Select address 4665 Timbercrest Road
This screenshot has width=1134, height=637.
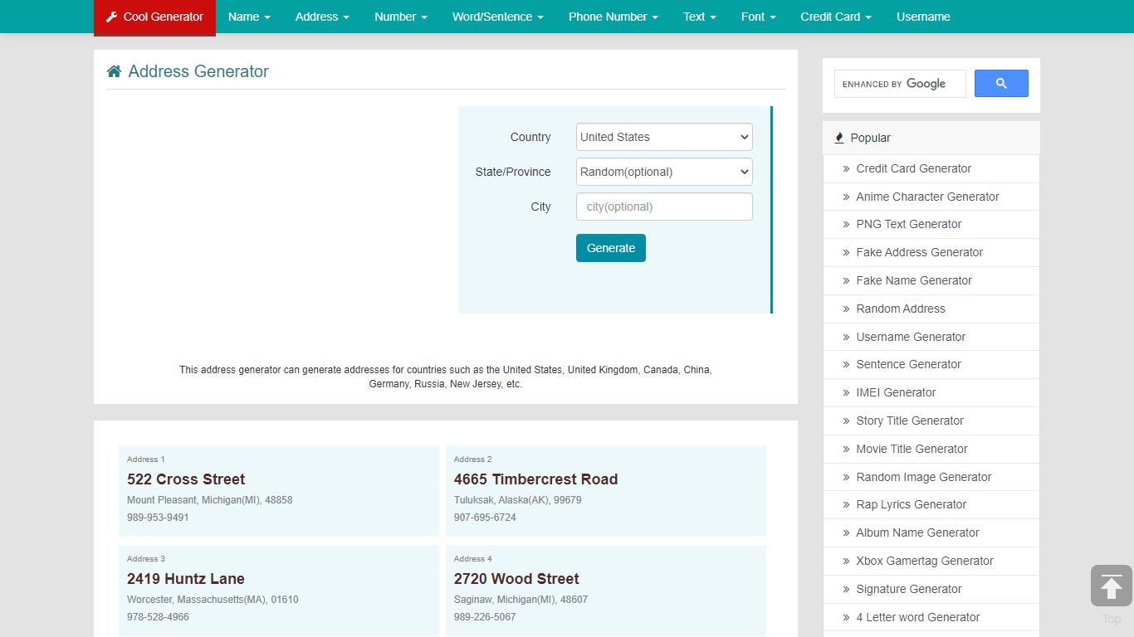[x=535, y=479]
